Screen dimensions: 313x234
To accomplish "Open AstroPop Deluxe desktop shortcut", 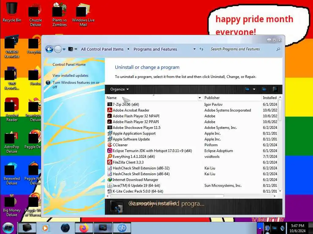I will [x=12, y=142].
